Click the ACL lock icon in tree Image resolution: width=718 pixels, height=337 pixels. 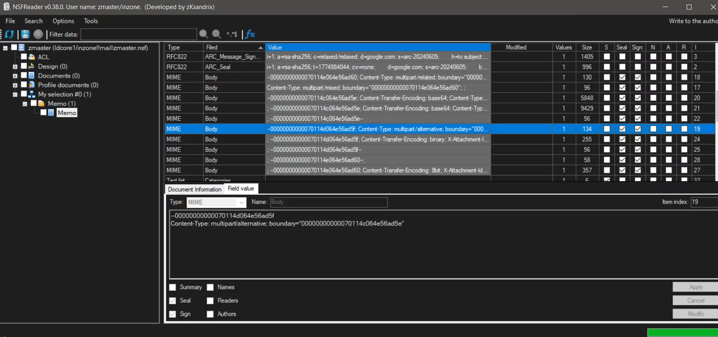(32, 57)
